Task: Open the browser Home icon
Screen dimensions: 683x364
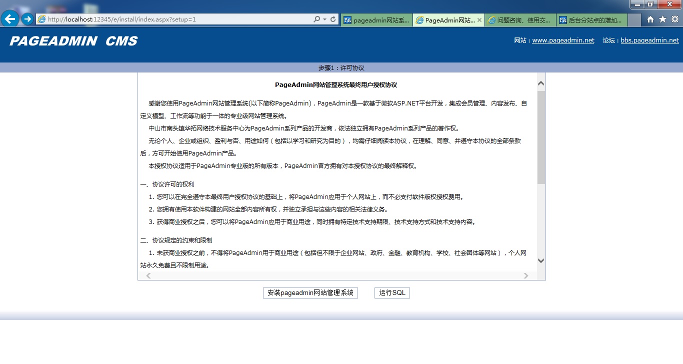Action: [650, 19]
